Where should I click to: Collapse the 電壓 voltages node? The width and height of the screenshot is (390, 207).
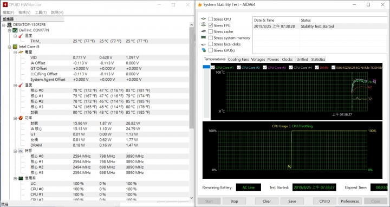pyautogui.click(x=15, y=52)
